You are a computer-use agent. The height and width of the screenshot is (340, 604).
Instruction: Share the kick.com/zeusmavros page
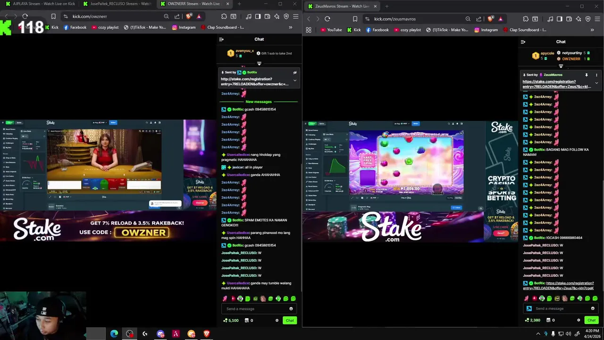(478, 19)
